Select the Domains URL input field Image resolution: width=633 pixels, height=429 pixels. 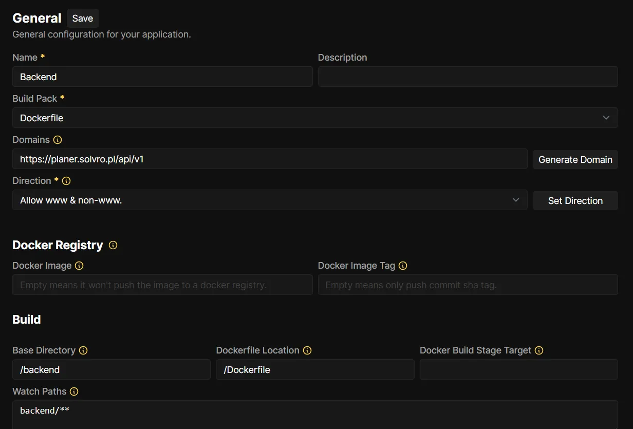[270, 159]
